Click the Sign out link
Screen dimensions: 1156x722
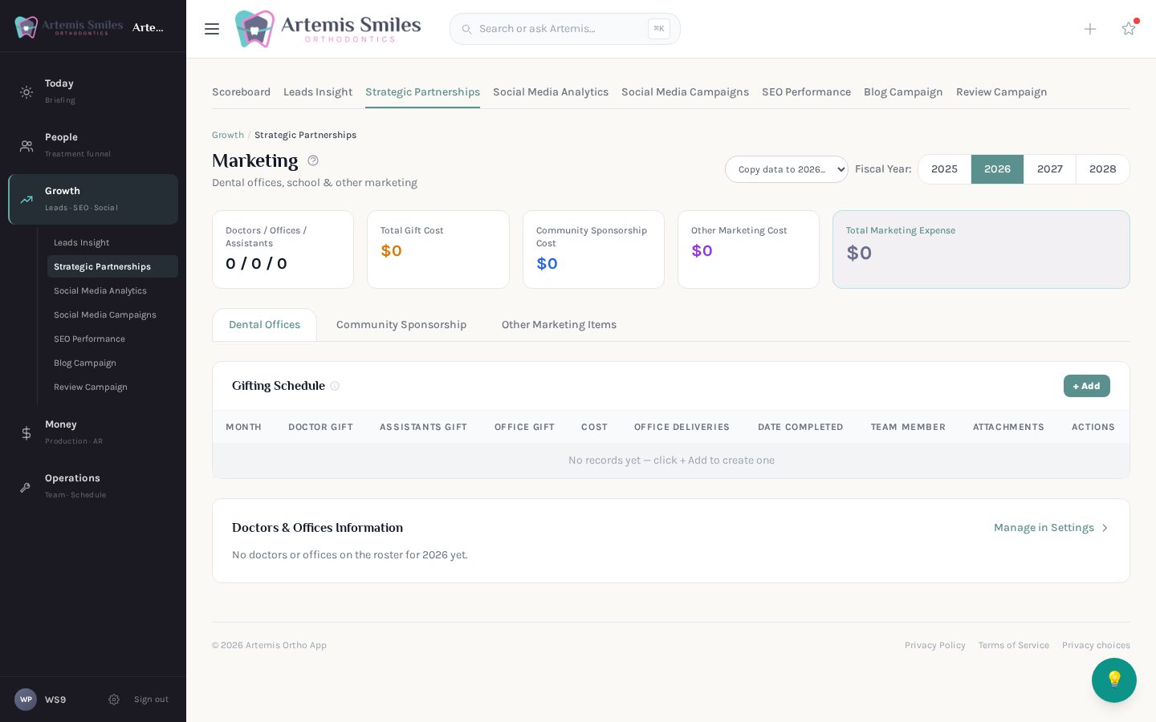coord(151,700)
